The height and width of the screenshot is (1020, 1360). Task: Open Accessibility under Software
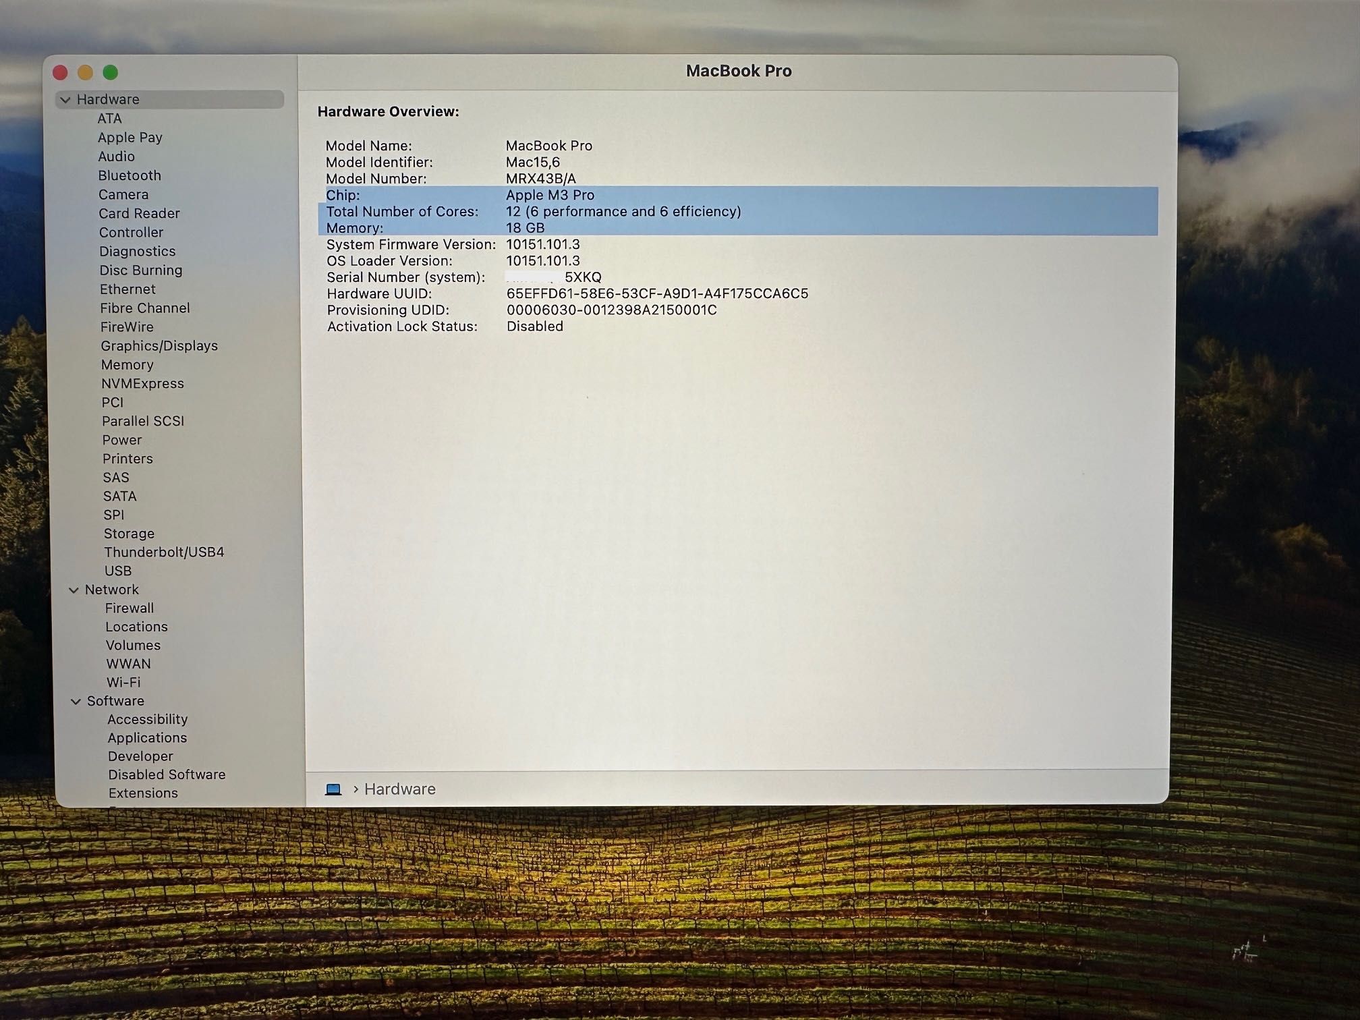click(x=147, y=720)
